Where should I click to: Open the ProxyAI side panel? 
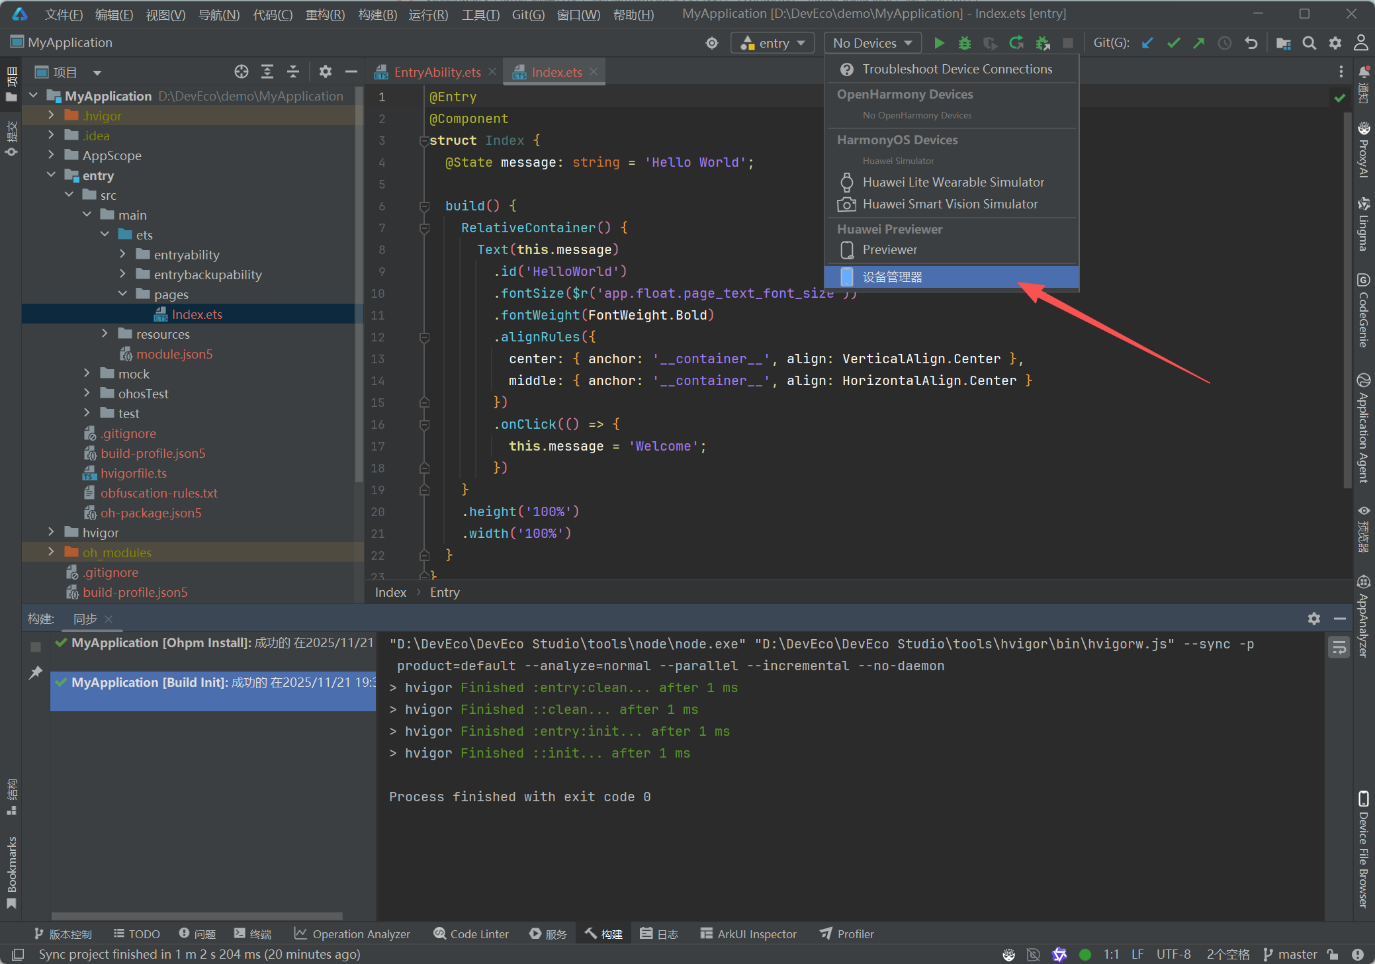tap(1364, 151)
